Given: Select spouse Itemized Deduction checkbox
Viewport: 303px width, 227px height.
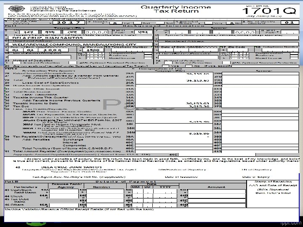Looking at the screenshot, I should (168, 63).
